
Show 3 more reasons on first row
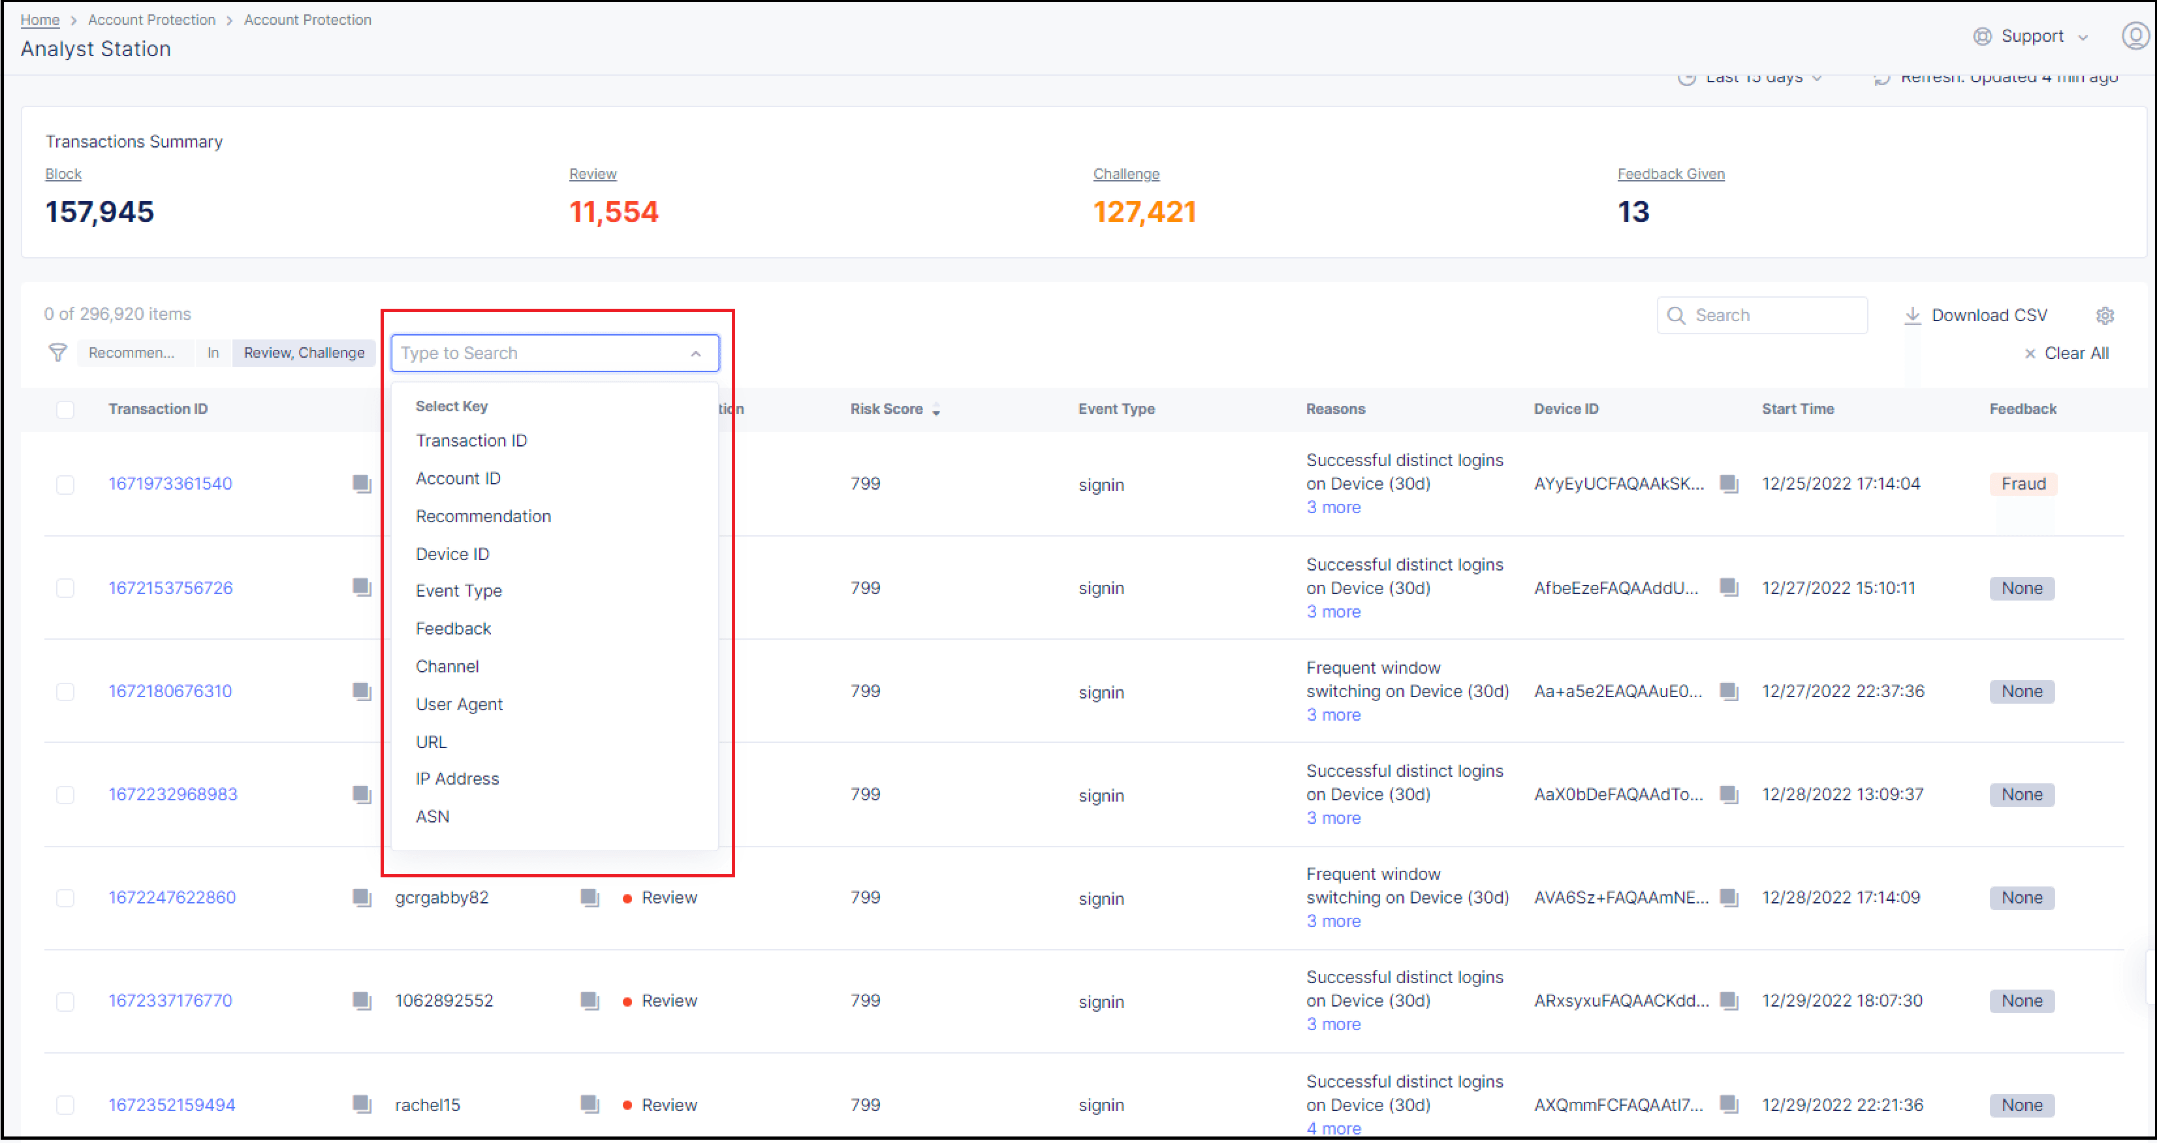[1333, 507]
